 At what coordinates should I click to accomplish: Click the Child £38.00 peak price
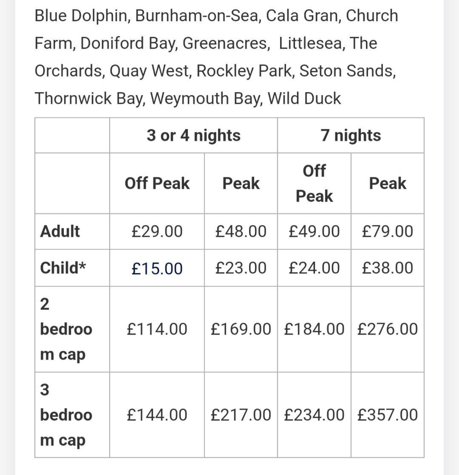(388, 268)
